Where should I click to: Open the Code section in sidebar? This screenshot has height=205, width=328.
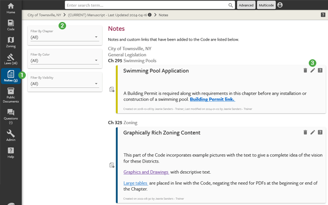click(10, 25)
